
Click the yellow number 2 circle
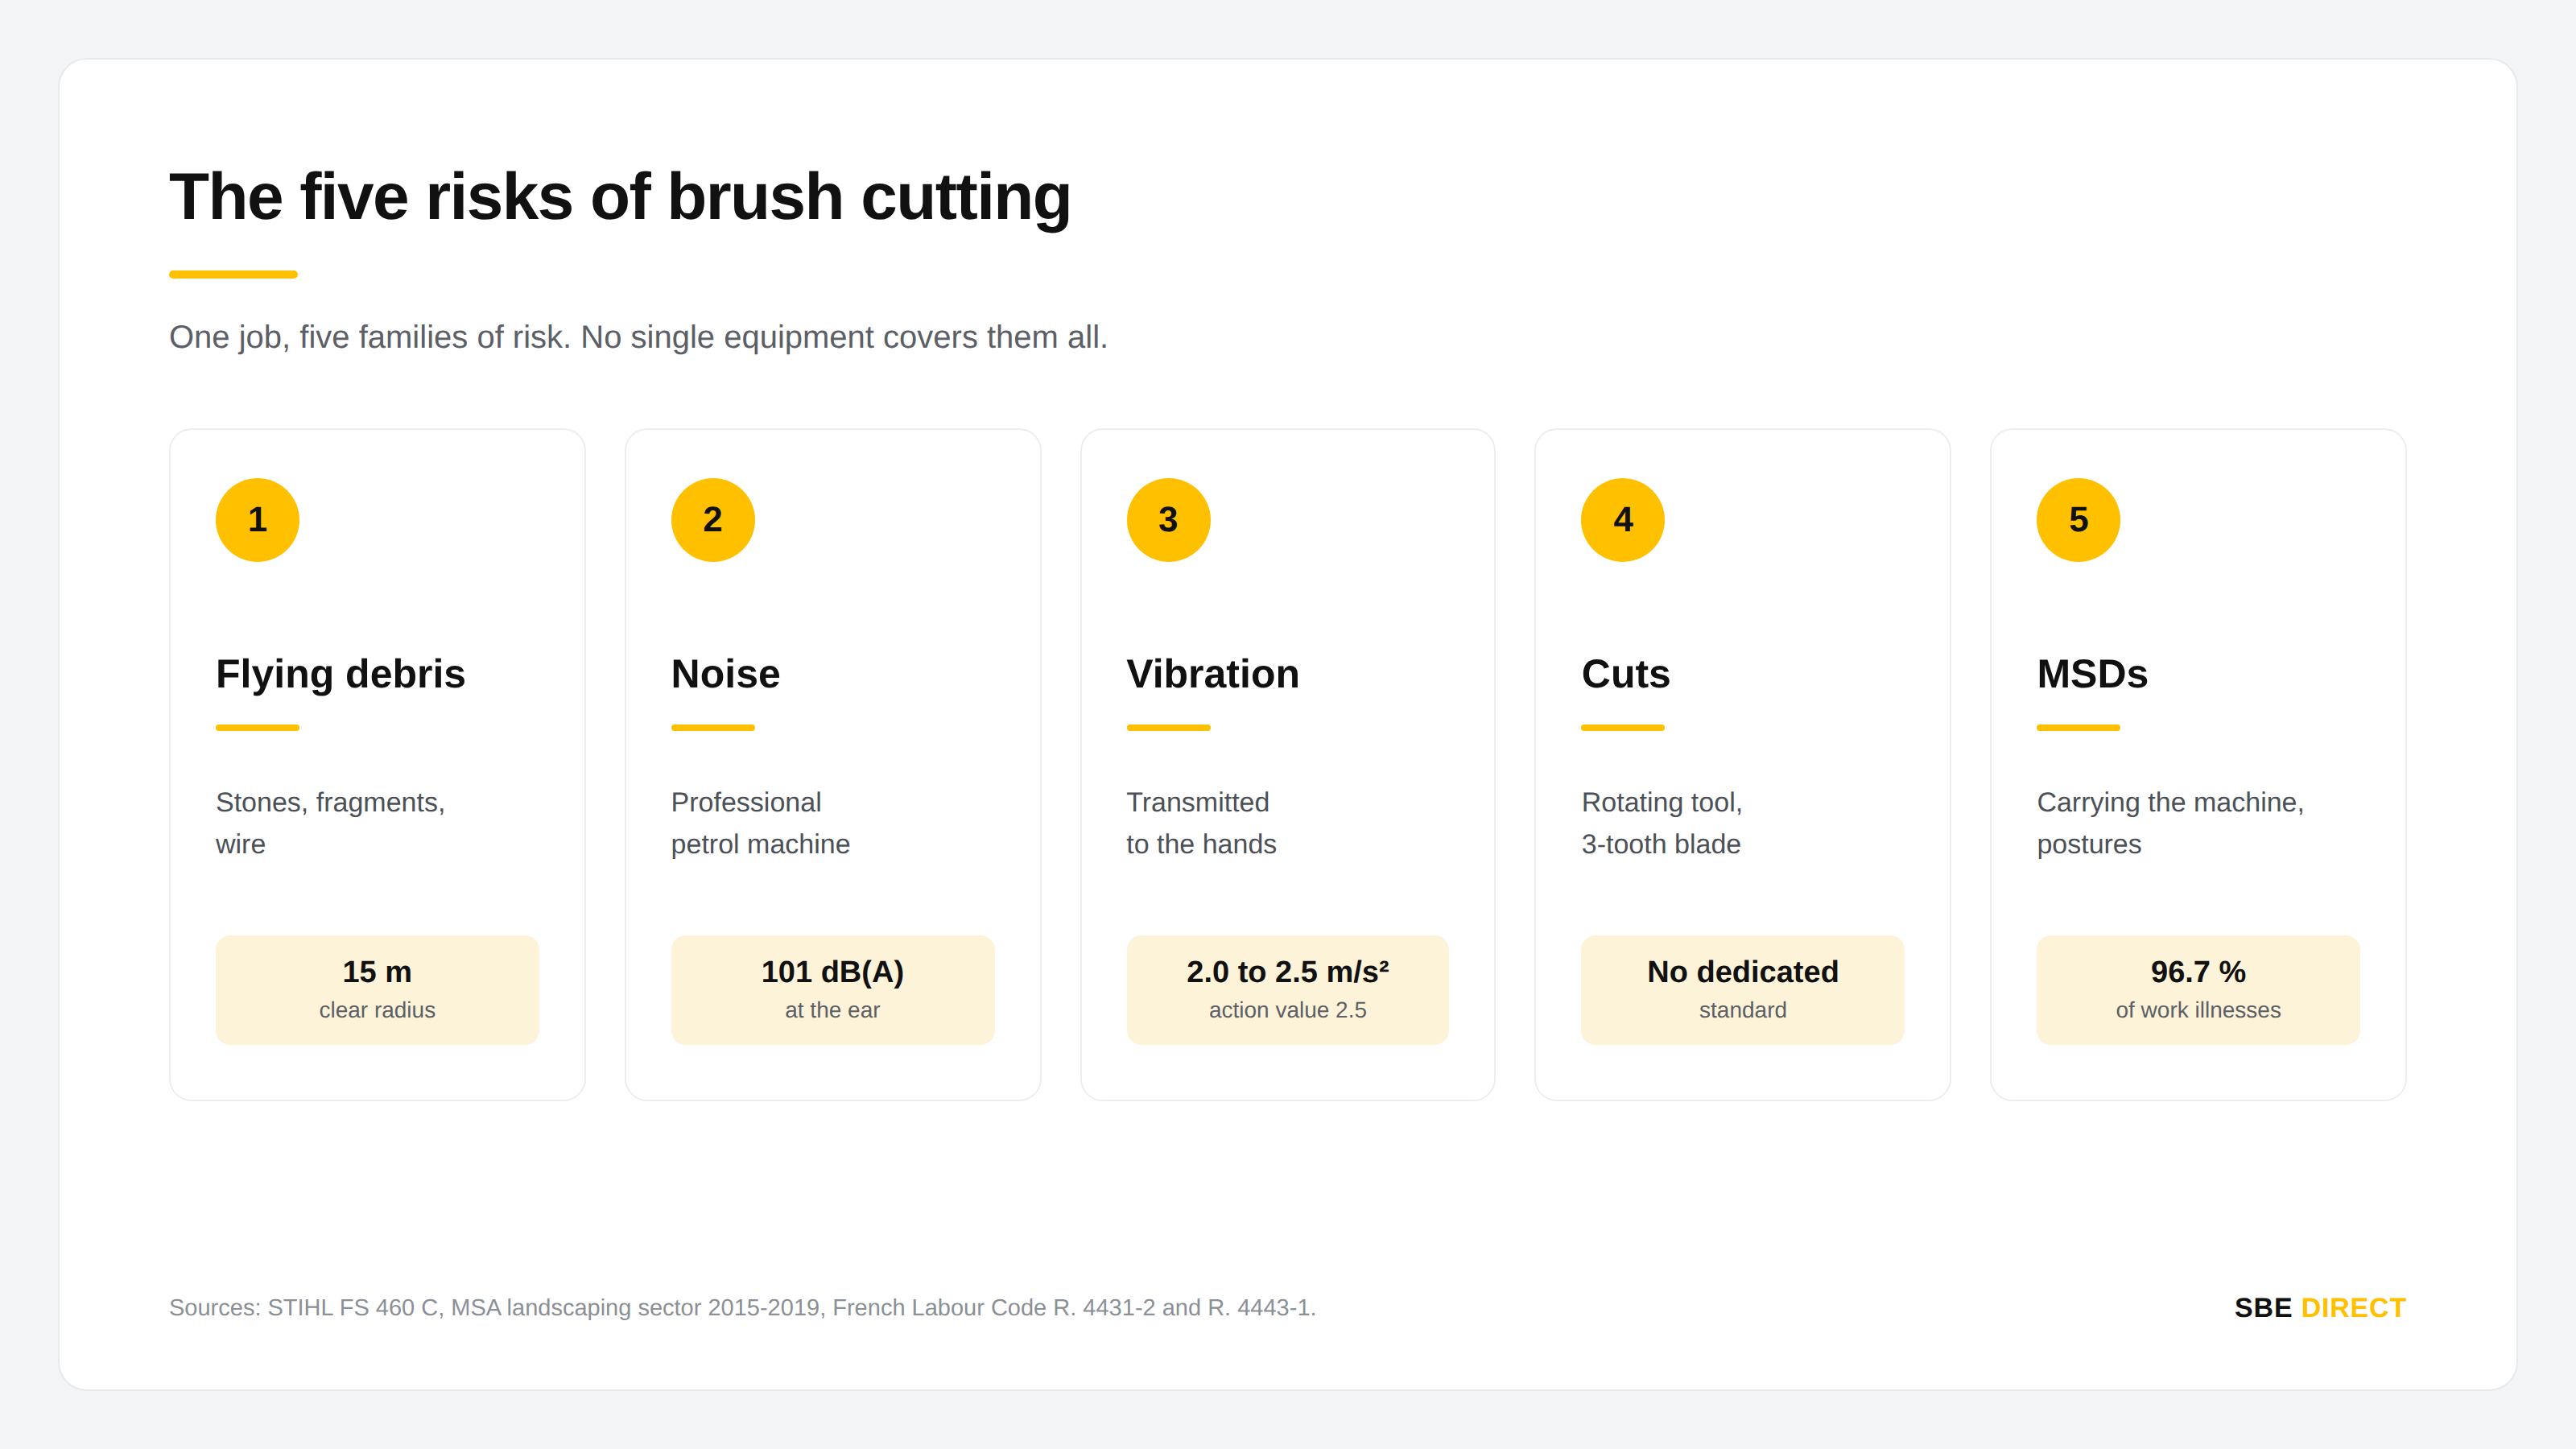712,519
